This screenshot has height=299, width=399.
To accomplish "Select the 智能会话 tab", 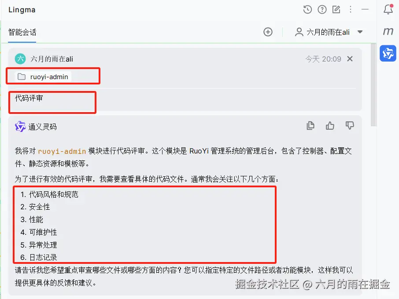I will tap(22, 32).
